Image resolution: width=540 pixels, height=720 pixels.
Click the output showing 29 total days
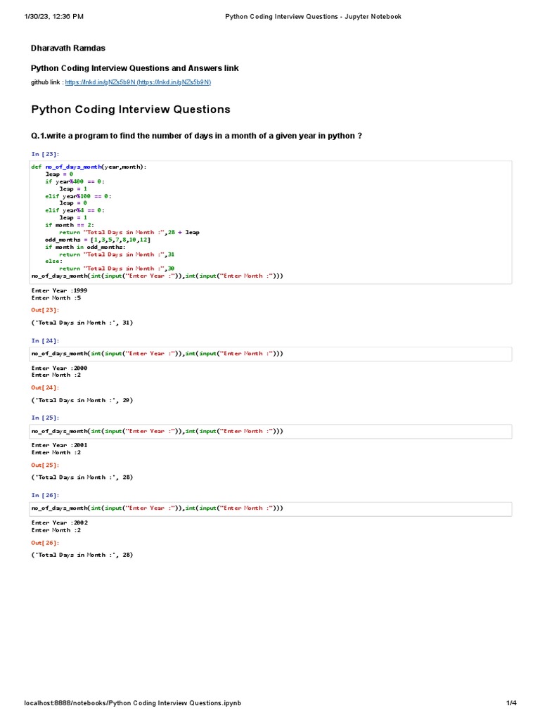point(82,400)
